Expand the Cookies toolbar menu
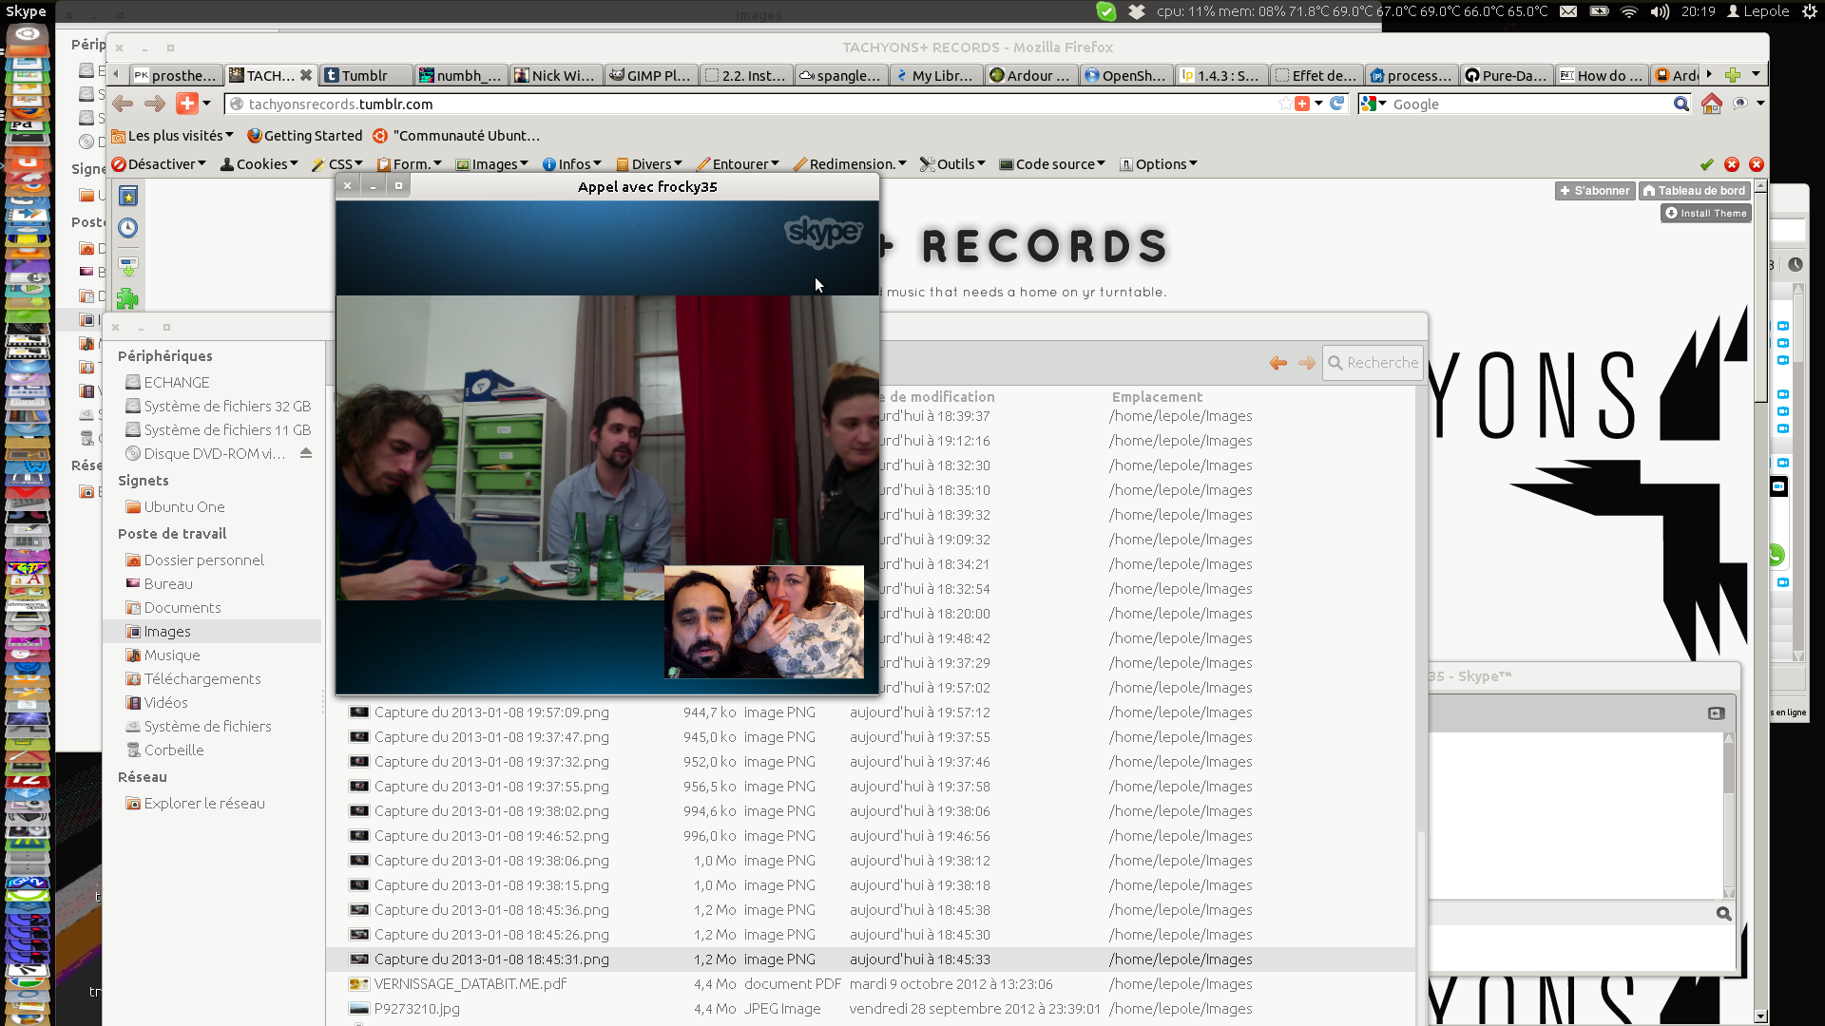 pyautogui.click(x=259, y=164)
